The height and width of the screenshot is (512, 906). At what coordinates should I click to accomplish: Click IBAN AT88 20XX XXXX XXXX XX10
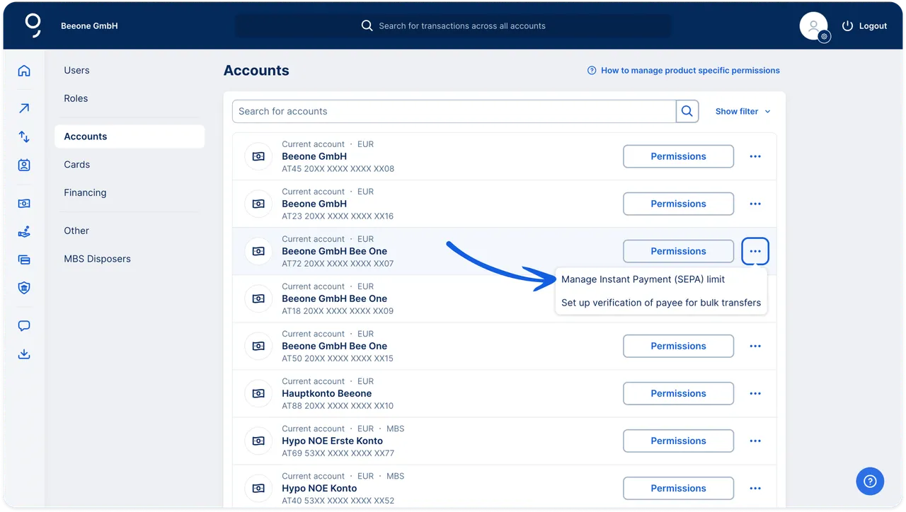click(x=338, y=406)
